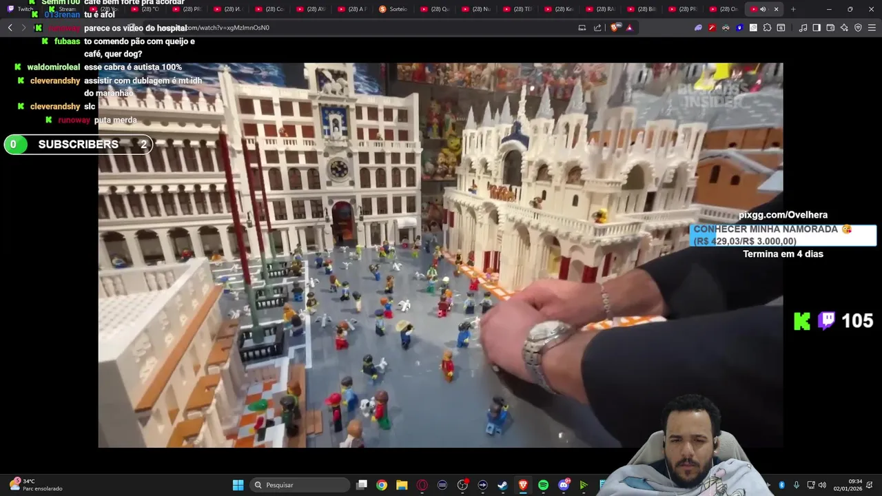Open the Brave Wallet icon
The width and height of the screenshot is (882, 496).
click(x=830, y=28)
